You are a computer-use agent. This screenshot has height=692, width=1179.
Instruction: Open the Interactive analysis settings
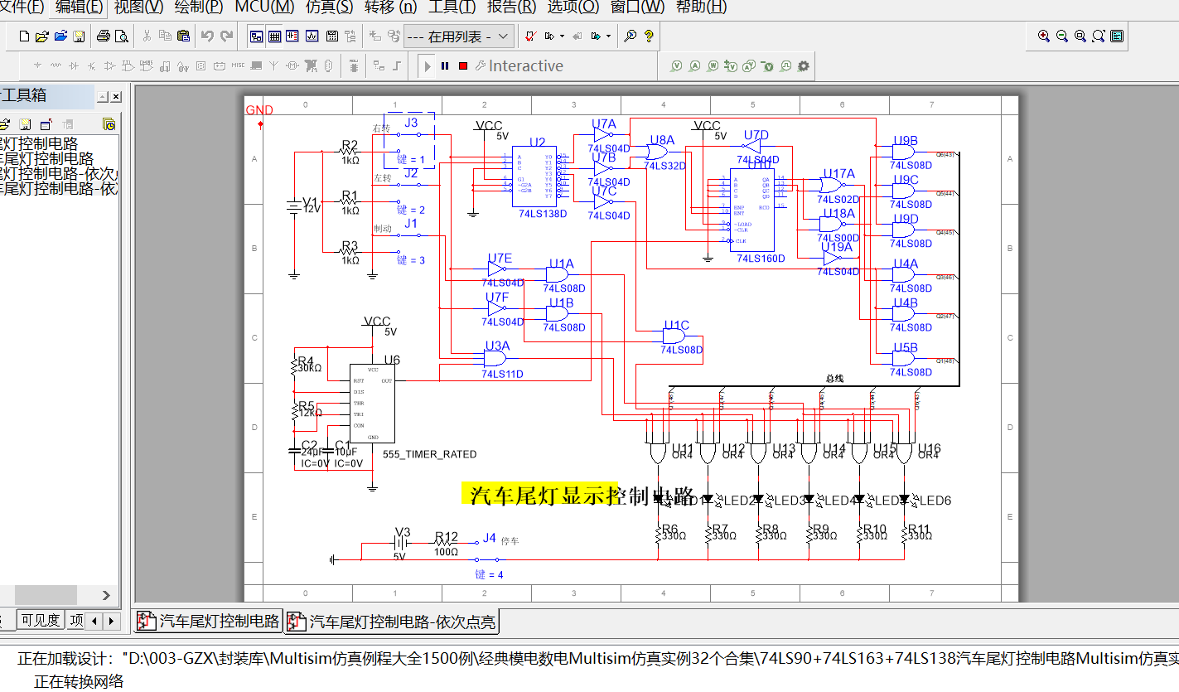[x=519, y=66]
